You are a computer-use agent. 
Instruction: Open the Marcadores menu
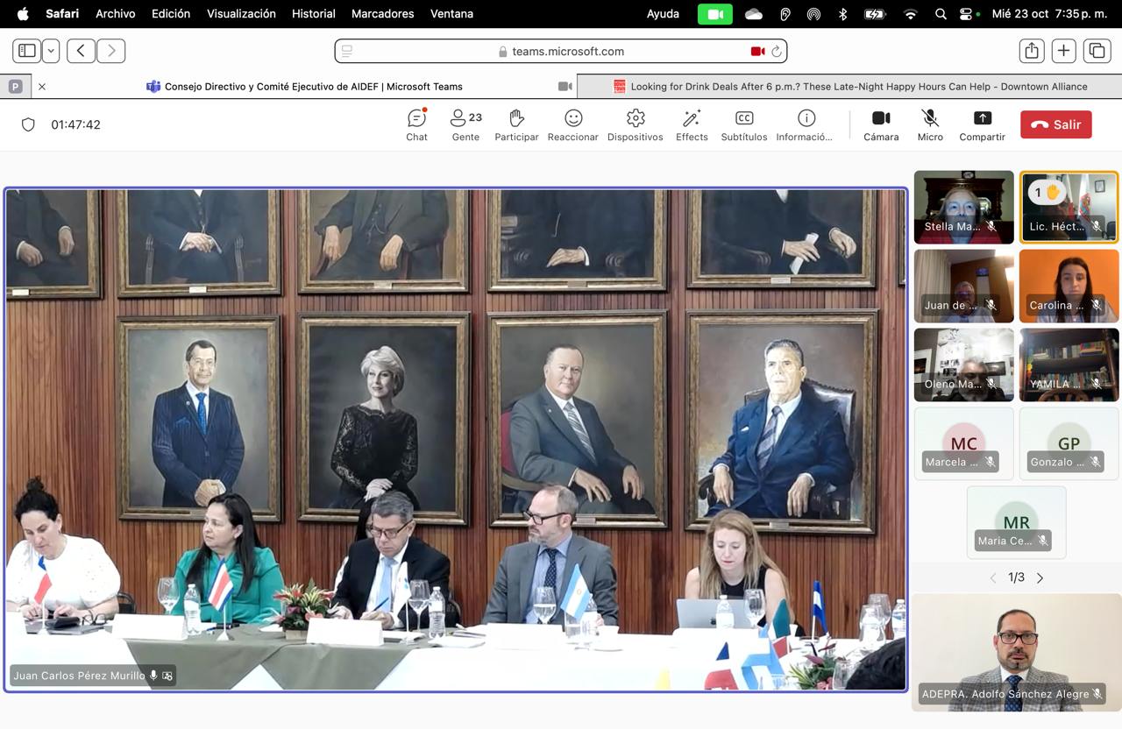(382, 13)
